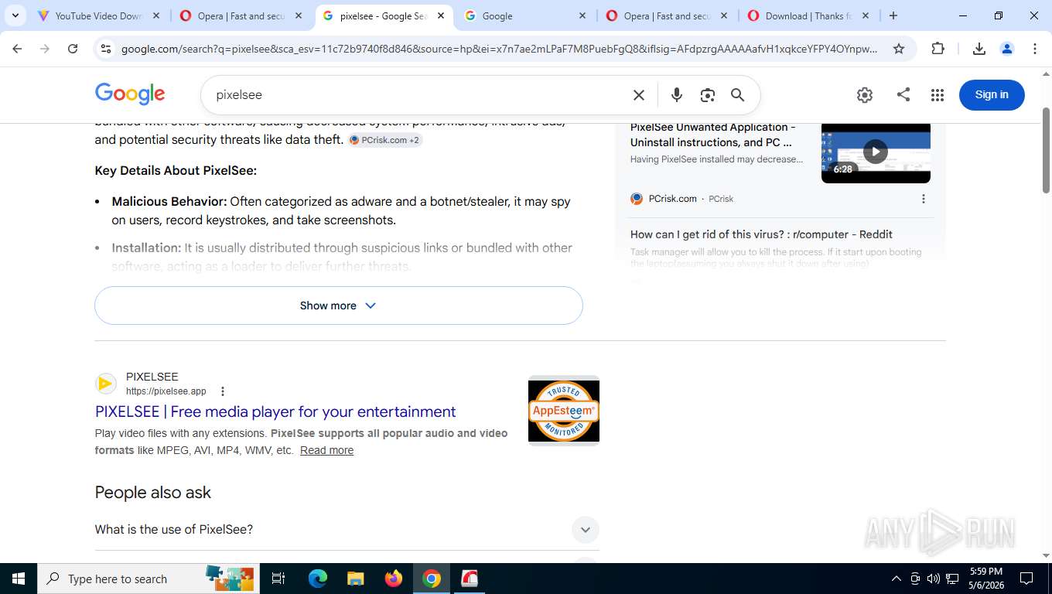Click the browser address bar URL
The height and width of the screenshot is (594, 1052).
tap(499, 49)
